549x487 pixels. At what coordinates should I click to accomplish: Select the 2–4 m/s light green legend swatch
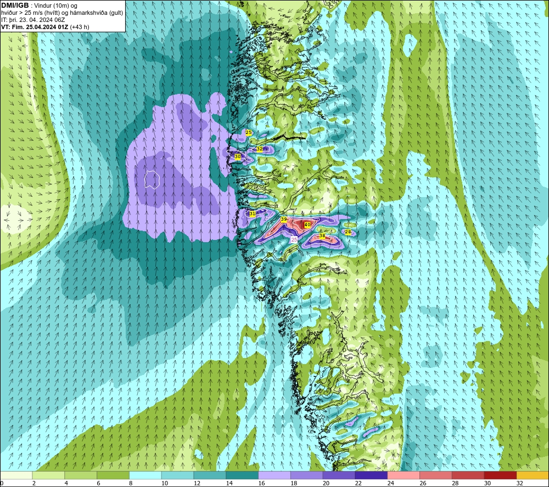pos(48,475)
